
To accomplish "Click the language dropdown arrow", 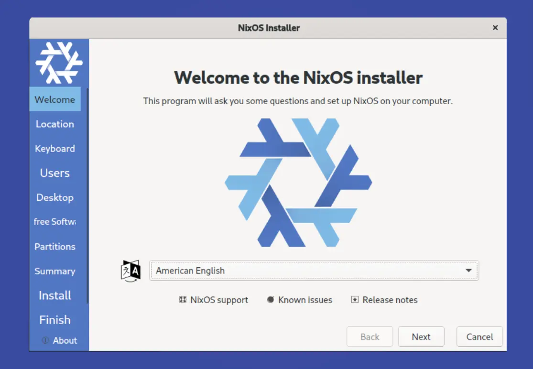I will pyautogui.click(x=468, y=271).
